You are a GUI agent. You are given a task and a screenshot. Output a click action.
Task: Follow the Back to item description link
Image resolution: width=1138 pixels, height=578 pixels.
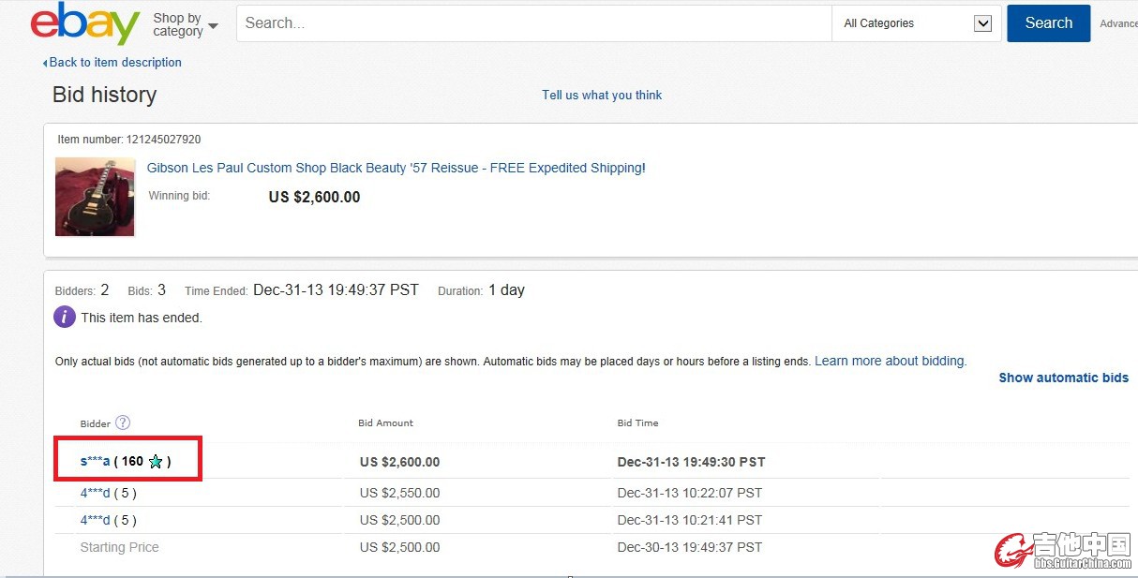[x=112, y=63]
